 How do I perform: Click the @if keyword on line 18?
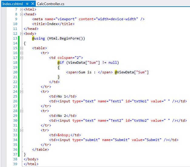click(61, 63)
